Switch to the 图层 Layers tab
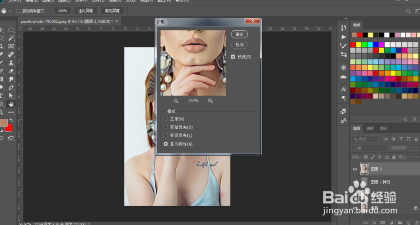Viewport: 420px width, 225px height. [x=357, y=128]
